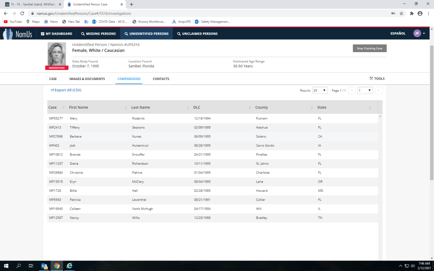Open the Tools menu
The image size is (434, 271).
click(377, 78)
